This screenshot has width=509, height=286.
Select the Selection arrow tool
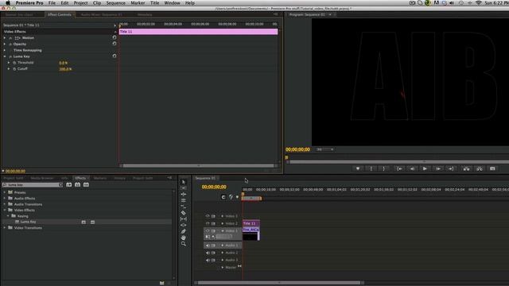(184, 182)
